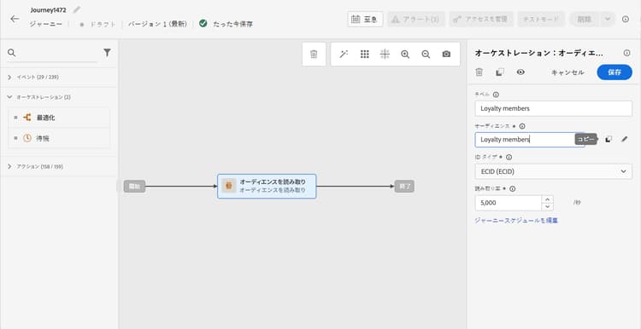Open the chevron dropdown next to the publish button
The image size is (641, 329).
[608, 19]
